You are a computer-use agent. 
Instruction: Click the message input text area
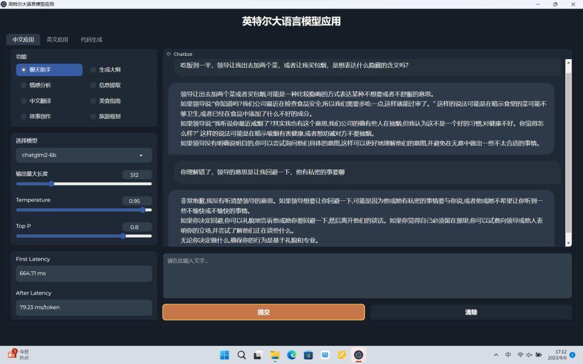[367, 276]
